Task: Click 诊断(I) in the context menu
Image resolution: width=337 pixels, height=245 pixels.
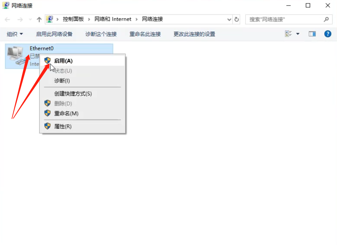Action: pos(62,81)
